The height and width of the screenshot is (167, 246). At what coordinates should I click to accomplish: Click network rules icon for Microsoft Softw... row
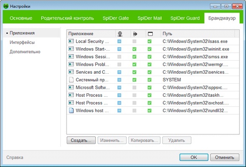tap(119, 87)
